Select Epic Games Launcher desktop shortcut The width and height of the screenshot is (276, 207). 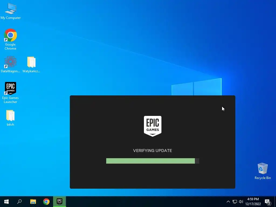11,92
